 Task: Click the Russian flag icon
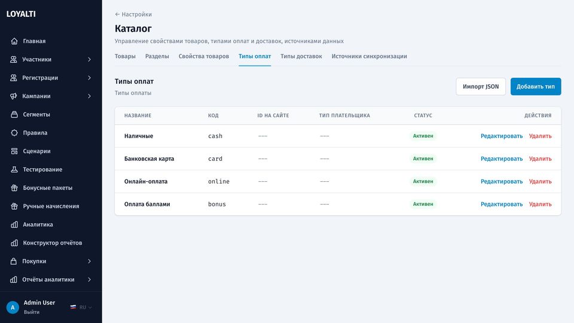click(x=73, y=307)
